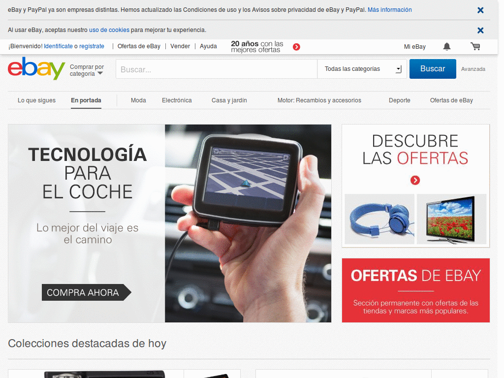Screen dimensions: 504x378
Task: Click the Descubre las ofertas heading
Action: click(x=415, y=150)
